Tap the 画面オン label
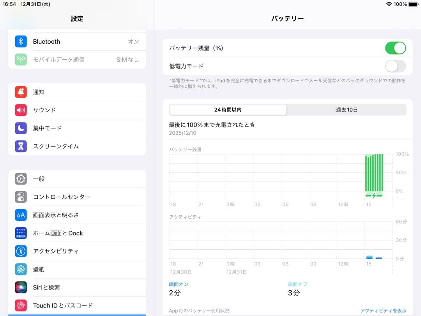The width and height of the screenshot is (421, 316). pos(179,284)
